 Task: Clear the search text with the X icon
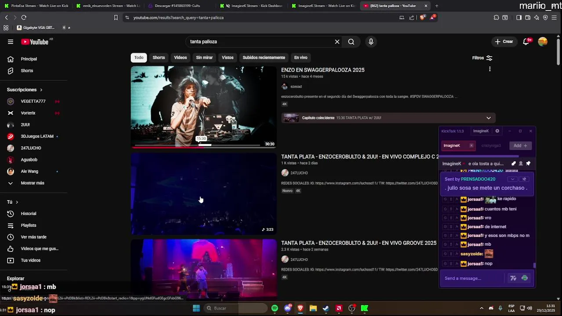pyautogui.click(x=337, y=42)
